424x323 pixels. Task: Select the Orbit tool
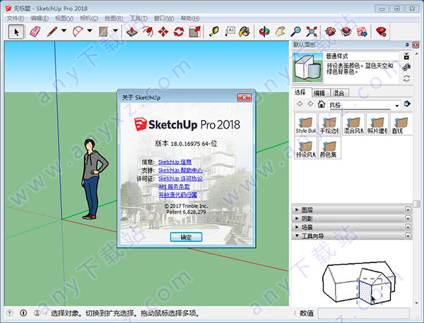pyautogui.click(x=264, y=32)
